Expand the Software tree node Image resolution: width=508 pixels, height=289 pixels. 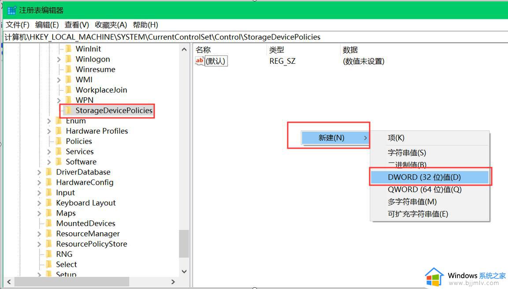coord(49,162)
